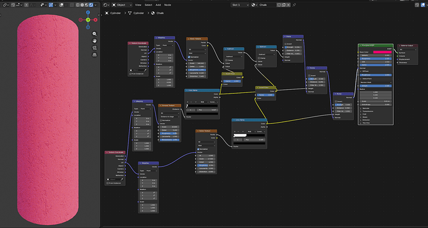Select rendered viewport shading mode
Screen dimensions: 428x228
click(91, 5)
